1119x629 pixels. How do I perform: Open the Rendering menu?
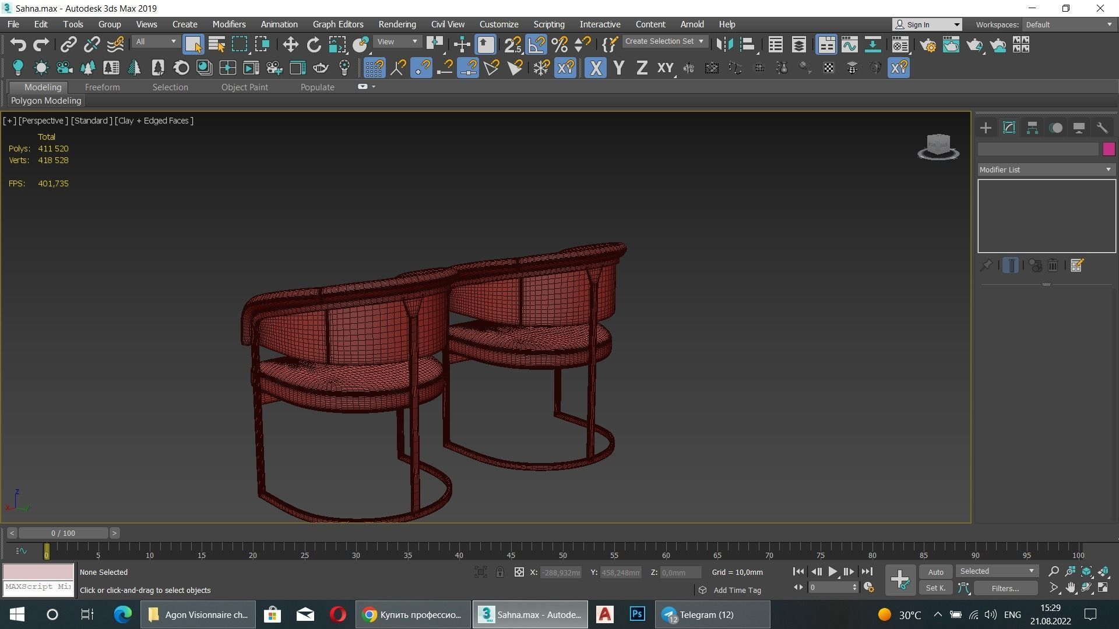397,24
